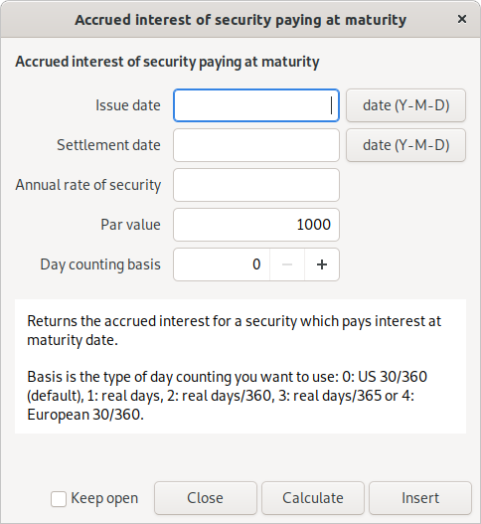Viewport: 481px width, 524px height.
Task: Click the dialog title bar text
Action: [x=240, y=20]
